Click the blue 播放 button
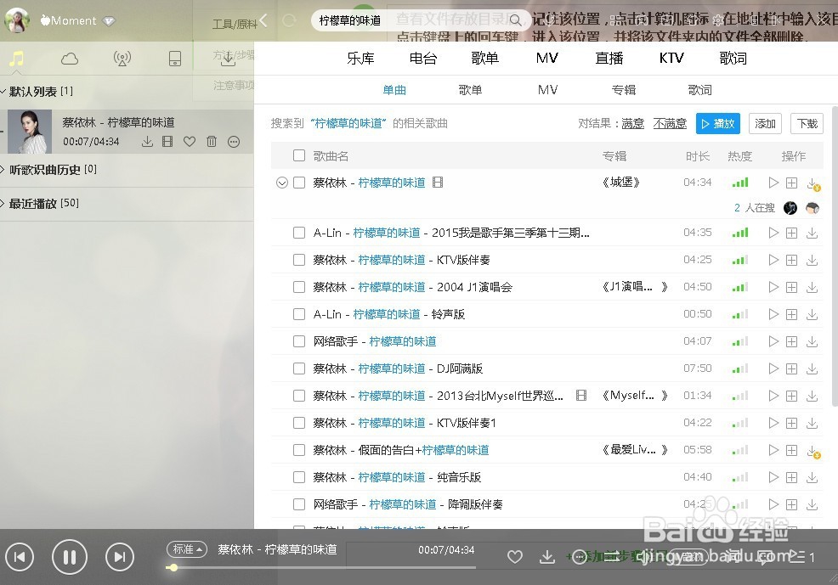Viewport: 838px width, 585px height. [717, 123]
